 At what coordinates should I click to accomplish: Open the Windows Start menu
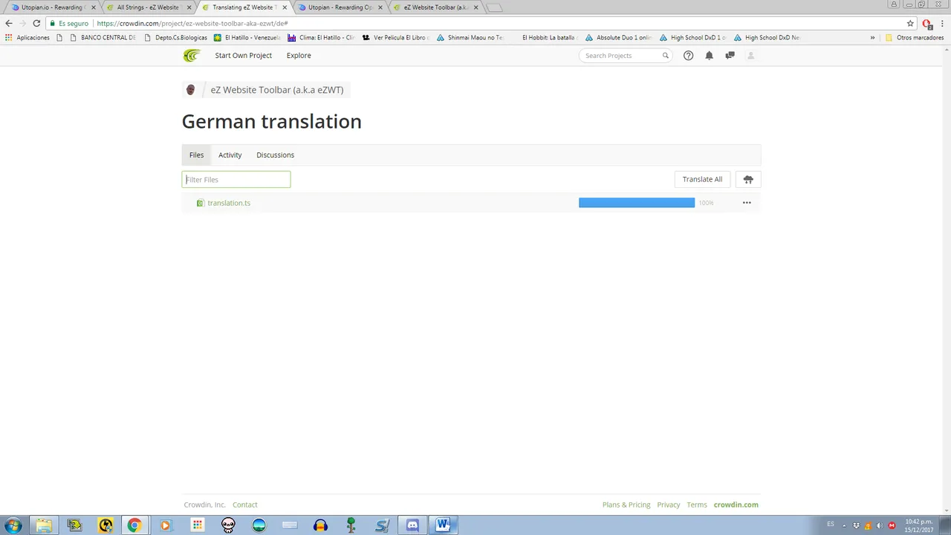click(x=13, y=525)
